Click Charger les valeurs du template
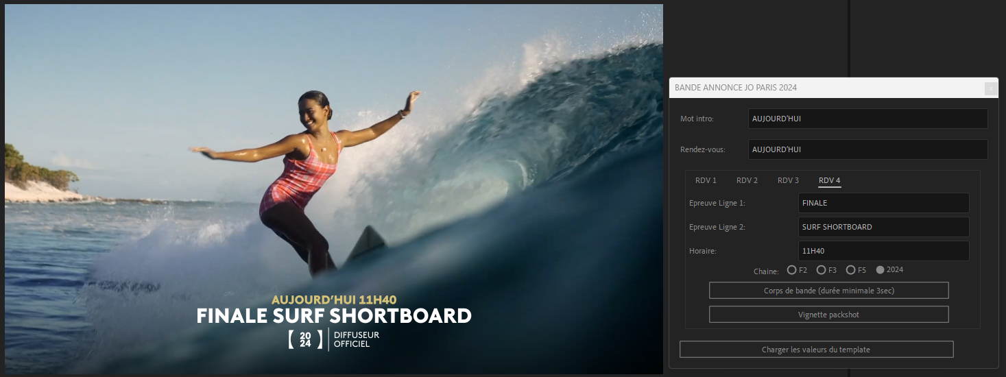The image size is (1006, 377). [816, 350]
